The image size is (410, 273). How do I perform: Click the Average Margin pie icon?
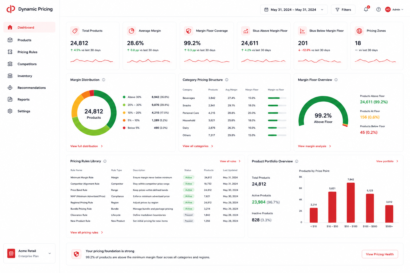click(x=132, y=31)
